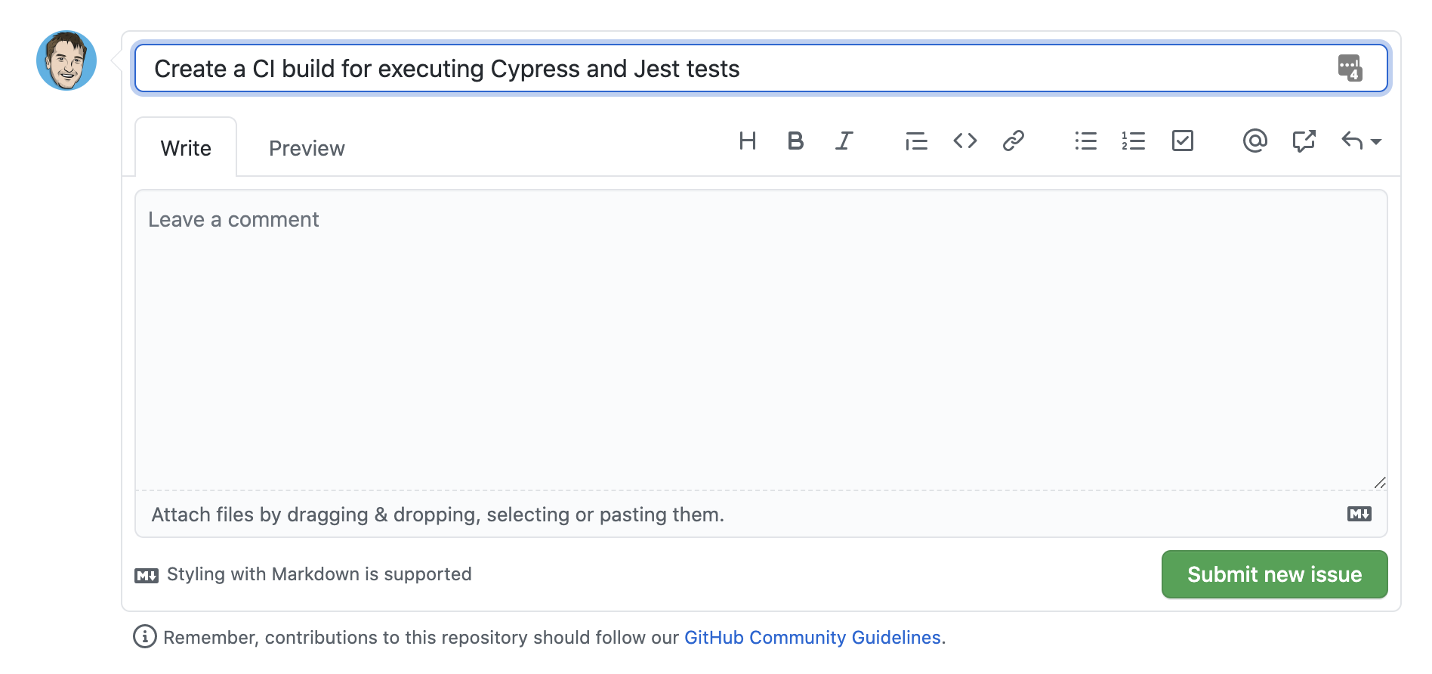Mention a user with the @ icon
This screenshot has height=674, width=1432.
tap(1255, 141)
